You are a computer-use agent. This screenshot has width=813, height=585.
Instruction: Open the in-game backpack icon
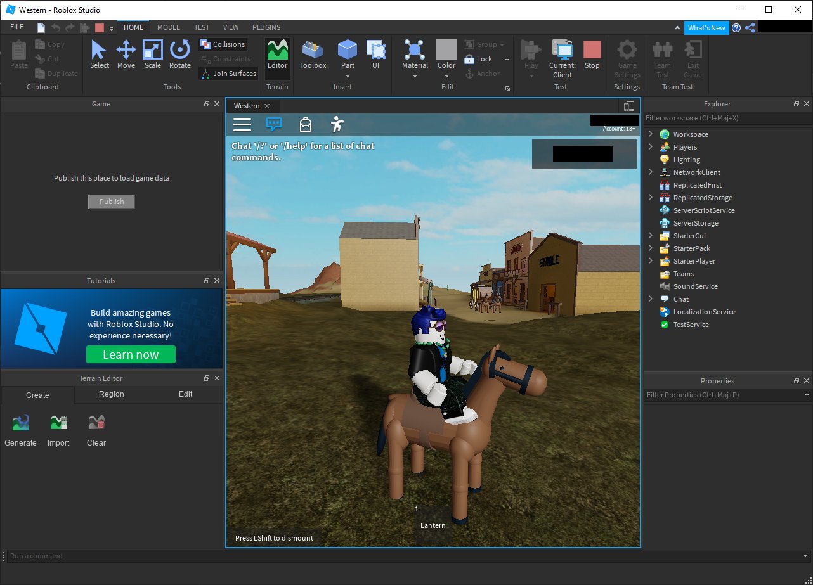tap(306, 124)
